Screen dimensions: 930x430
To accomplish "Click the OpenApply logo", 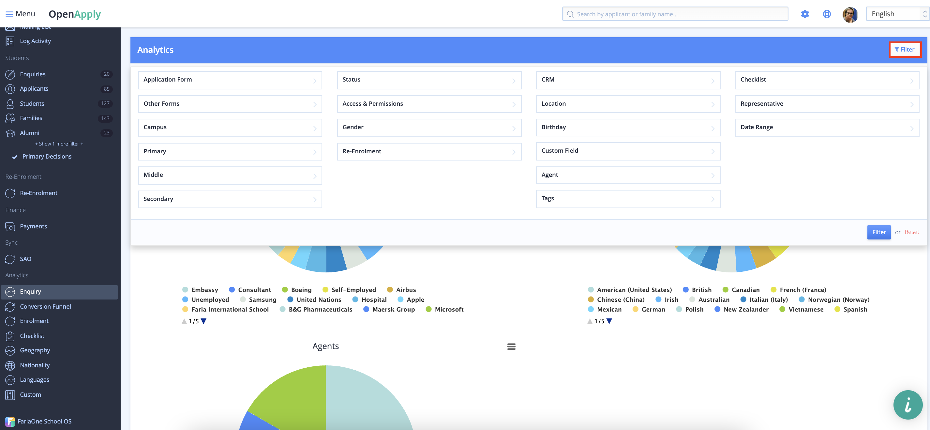I will (x=74, y=14).
